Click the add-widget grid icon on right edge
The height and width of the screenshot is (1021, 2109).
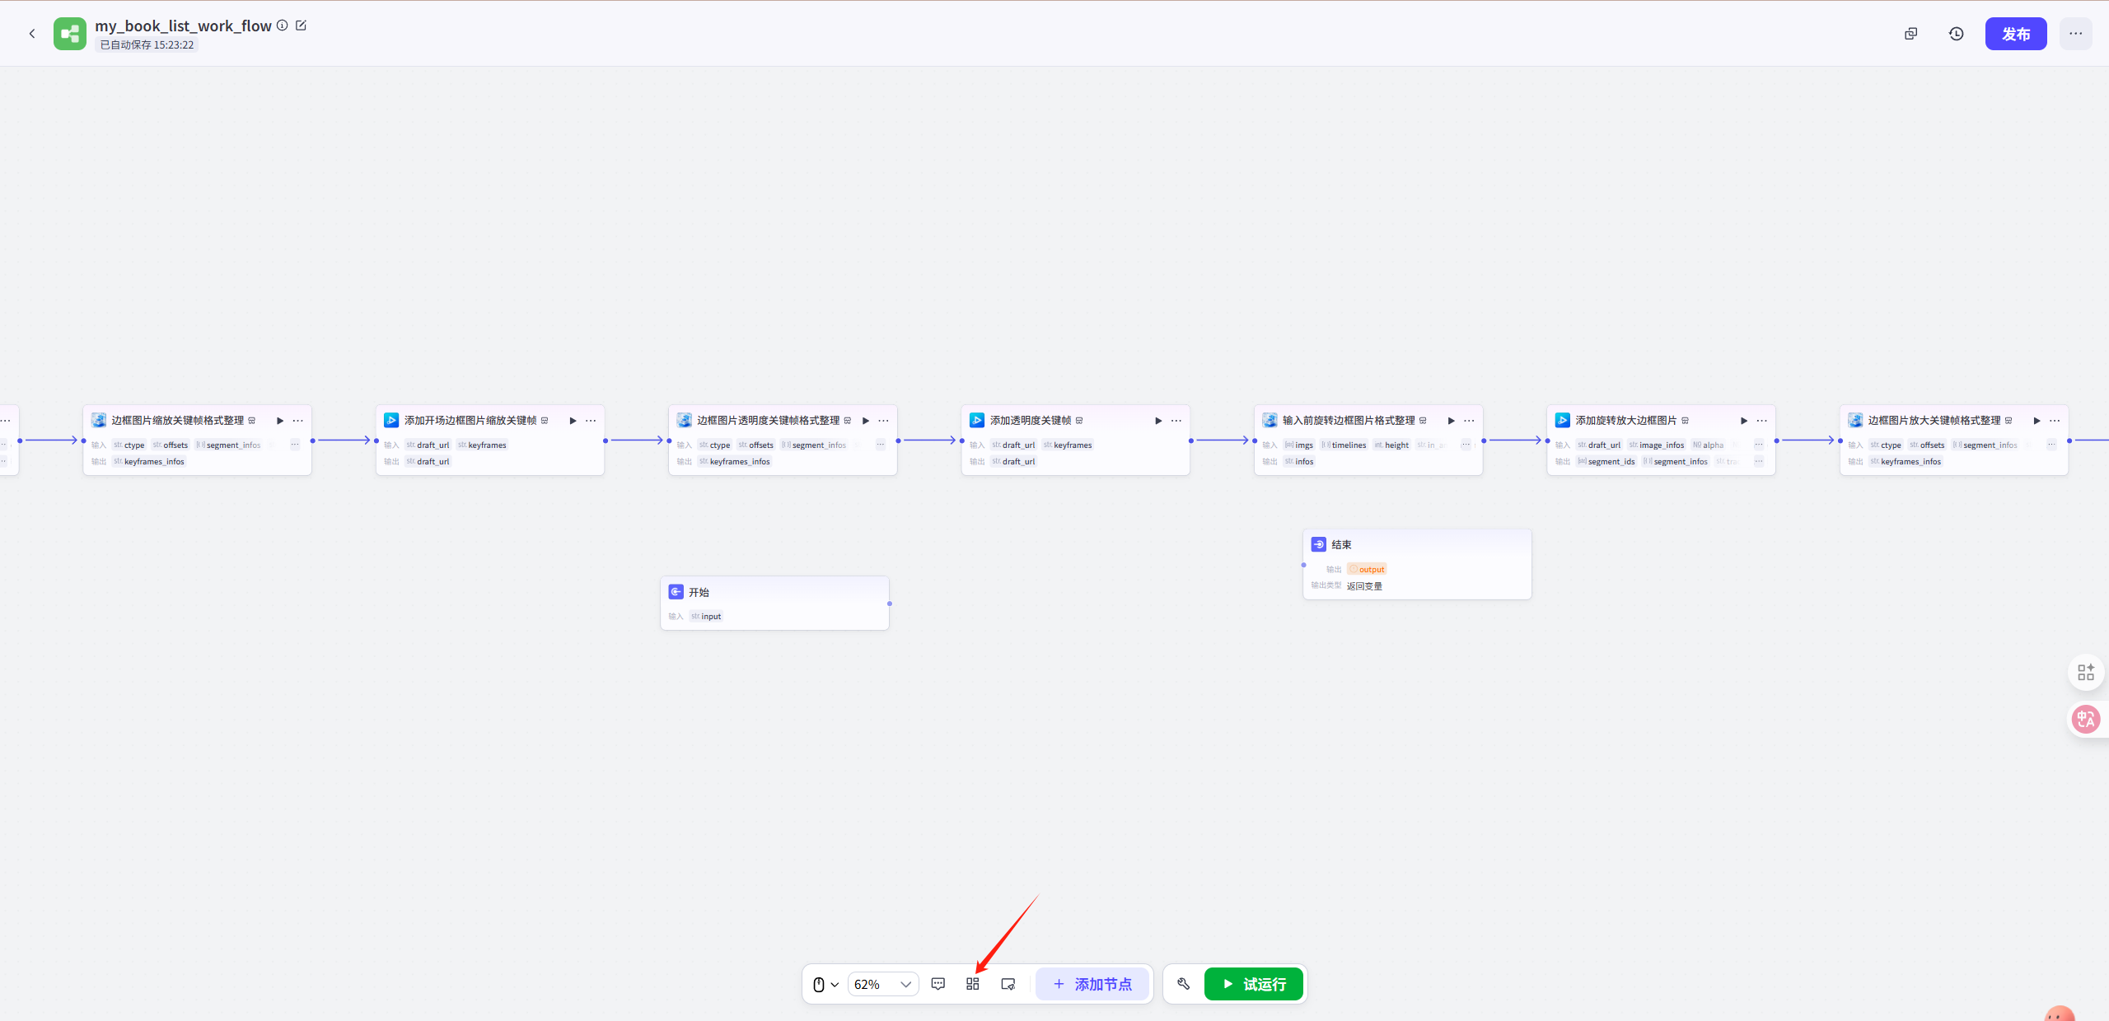(x=2085, y=672)
